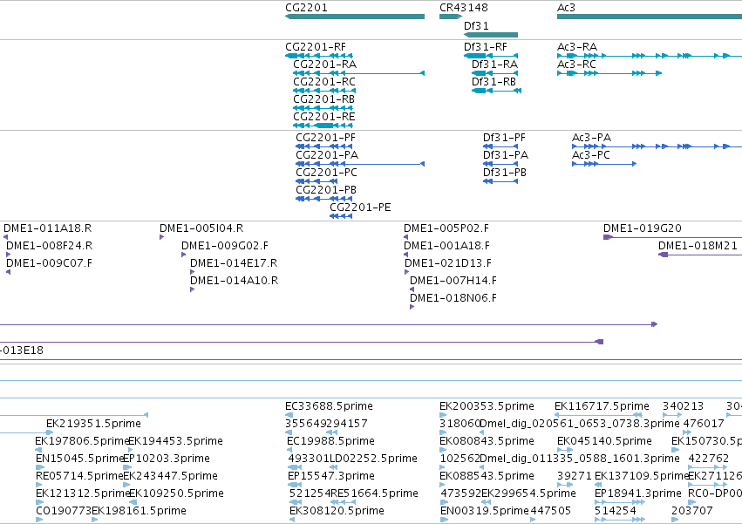
Task: Click EST EK197806.5prime
Action: point(81,441)
